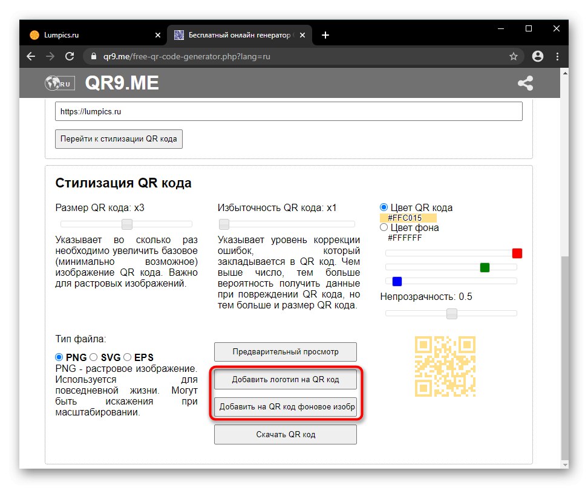Viewport: 588px width, 488px height.
Task: Click the Предварительный просмотр button
Action: click(x=286, y=352)
